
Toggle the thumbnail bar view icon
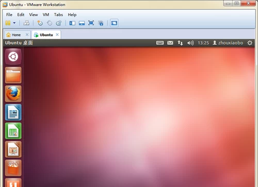pyautogui.click(x=82, y=23)
